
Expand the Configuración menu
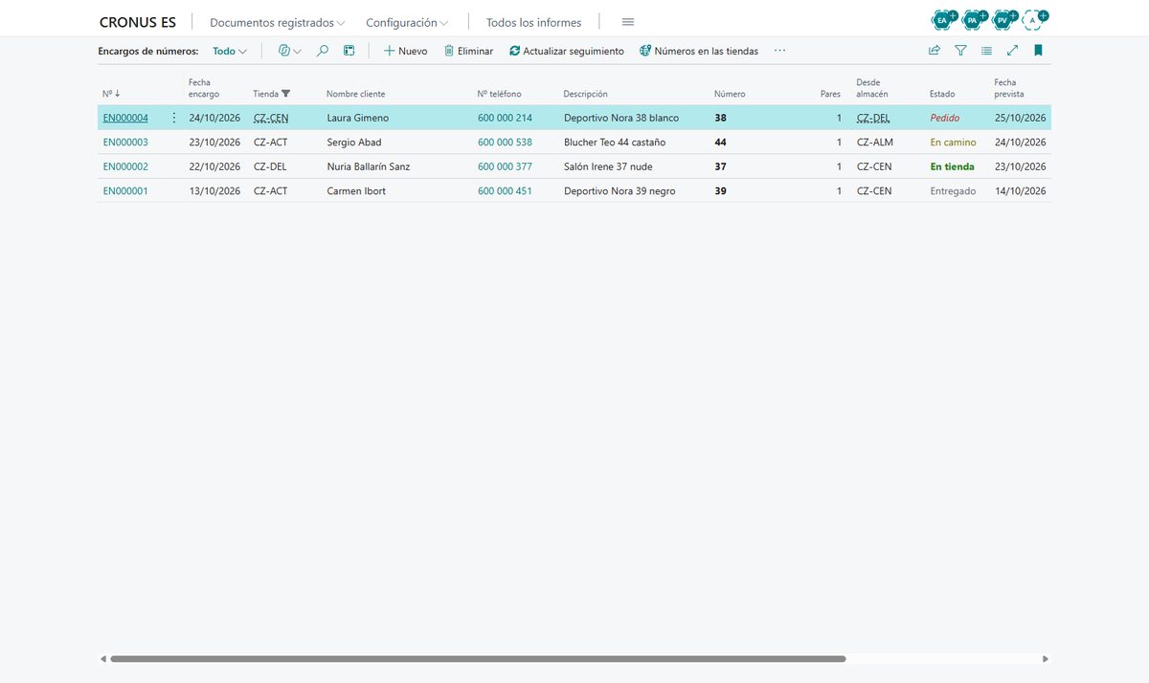tap(407, 22)
